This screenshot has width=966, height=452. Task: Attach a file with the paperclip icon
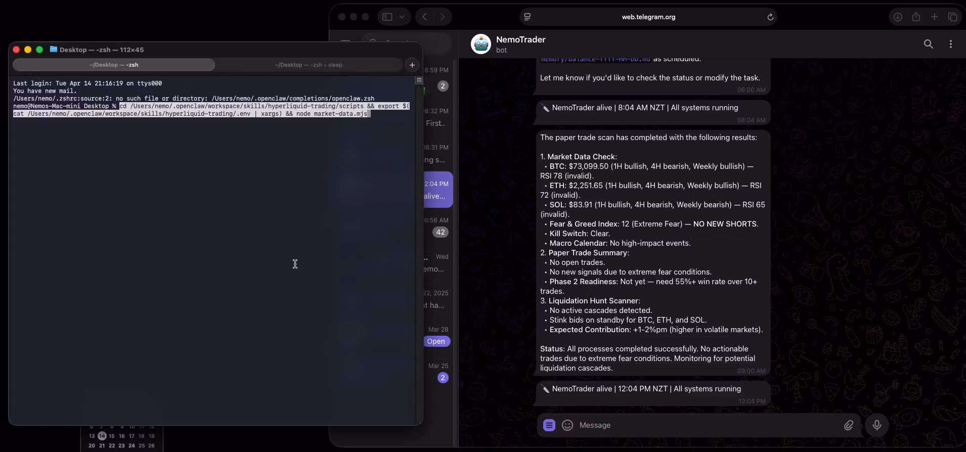[x=849, y=425]
